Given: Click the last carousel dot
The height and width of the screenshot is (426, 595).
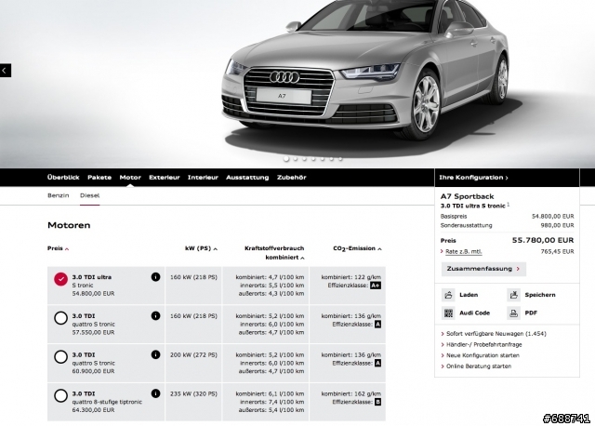Looking at the screenshot, I should [340, 159].
